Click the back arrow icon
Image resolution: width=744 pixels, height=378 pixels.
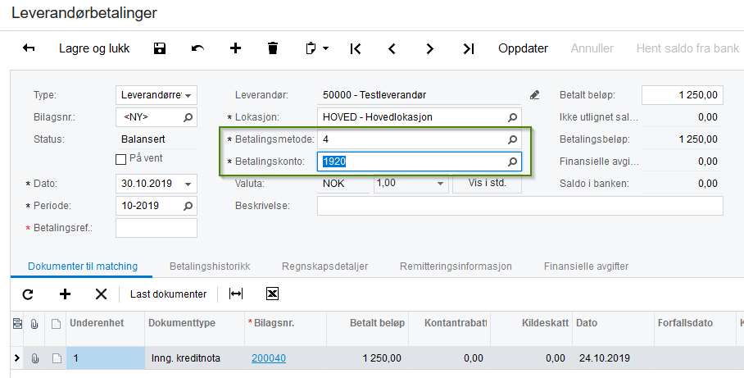tap(29, 48)
